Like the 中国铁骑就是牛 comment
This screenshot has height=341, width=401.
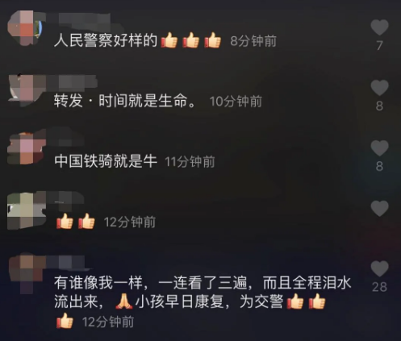pyautogui.click(x=379, y=148)
